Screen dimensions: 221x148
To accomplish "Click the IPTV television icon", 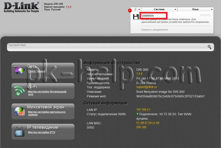I will coord(19,132).
